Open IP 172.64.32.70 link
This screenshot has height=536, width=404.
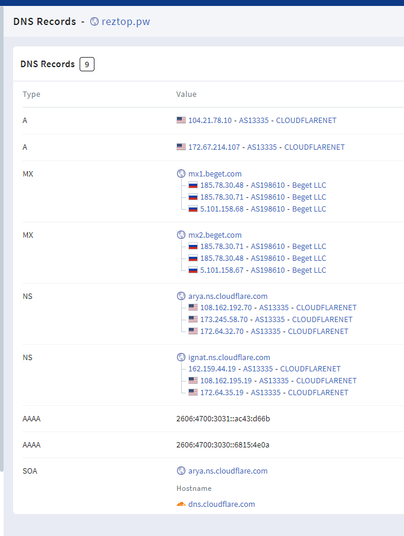click(x=222, y=331)
